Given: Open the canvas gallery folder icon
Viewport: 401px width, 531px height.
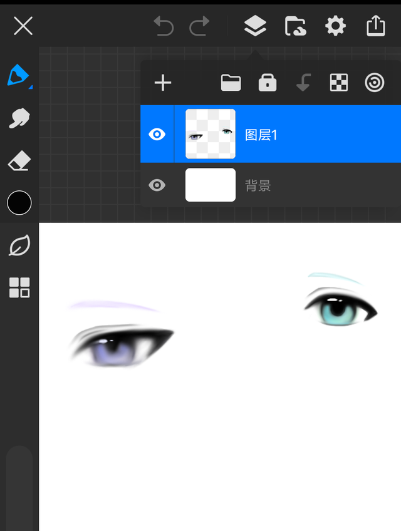Looking at the screenshot, I should click(x=295, y=26).
